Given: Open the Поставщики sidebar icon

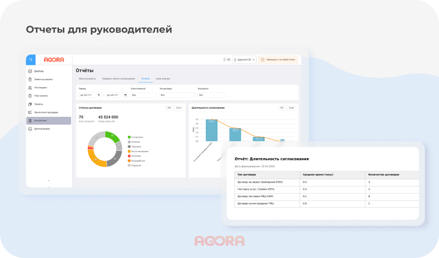Looking at the screenshot, I should [x=30, y=88].
